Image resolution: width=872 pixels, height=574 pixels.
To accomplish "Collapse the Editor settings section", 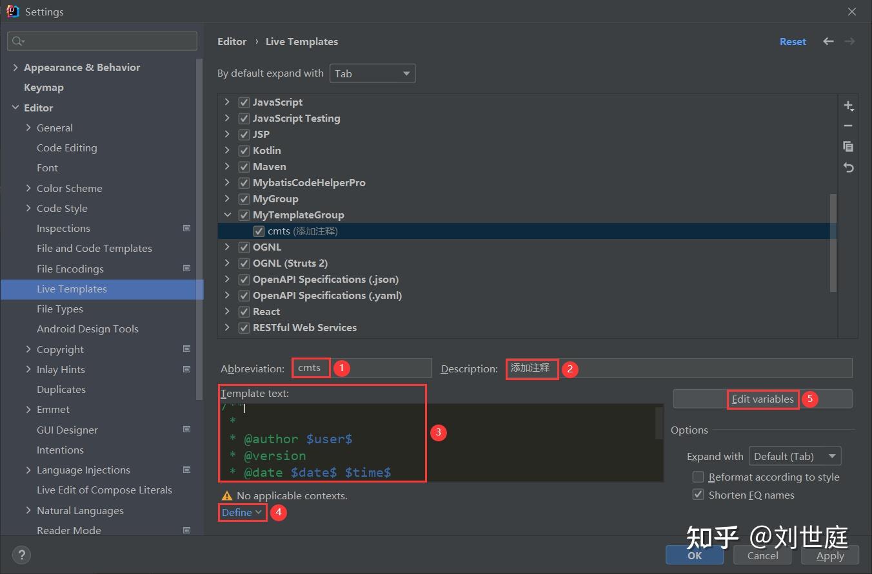I will (15, 108).
